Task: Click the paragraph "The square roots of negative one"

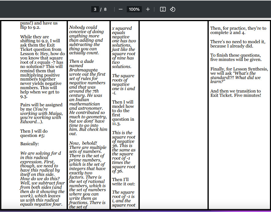Action: [123, 84]
